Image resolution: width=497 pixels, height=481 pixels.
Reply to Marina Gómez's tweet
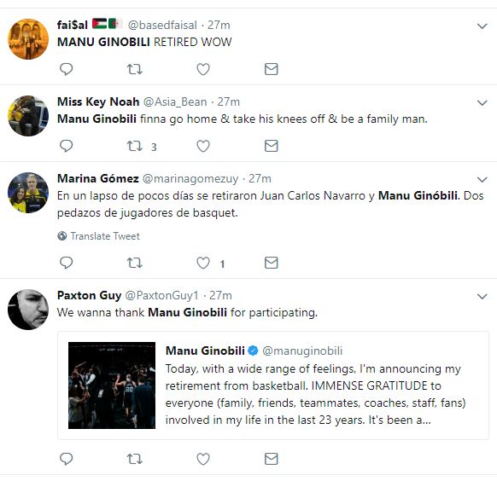point(67,263)
